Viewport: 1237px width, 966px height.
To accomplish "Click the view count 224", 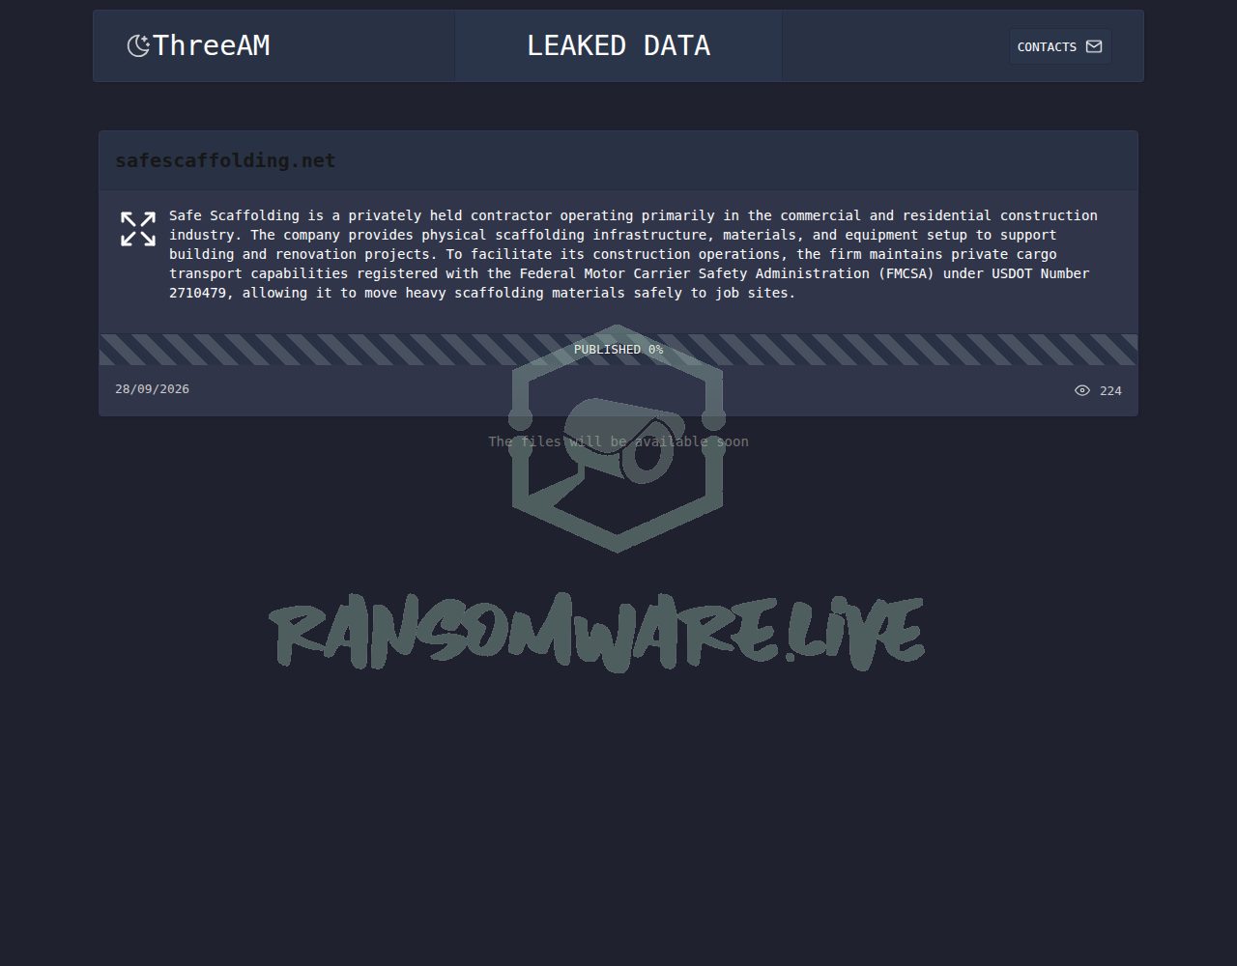I will click(x=1110, y=391).
